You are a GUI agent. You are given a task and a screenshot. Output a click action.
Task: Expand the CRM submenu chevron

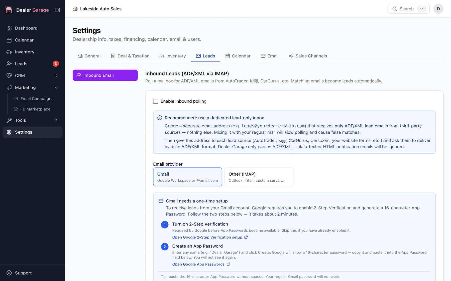56,76
